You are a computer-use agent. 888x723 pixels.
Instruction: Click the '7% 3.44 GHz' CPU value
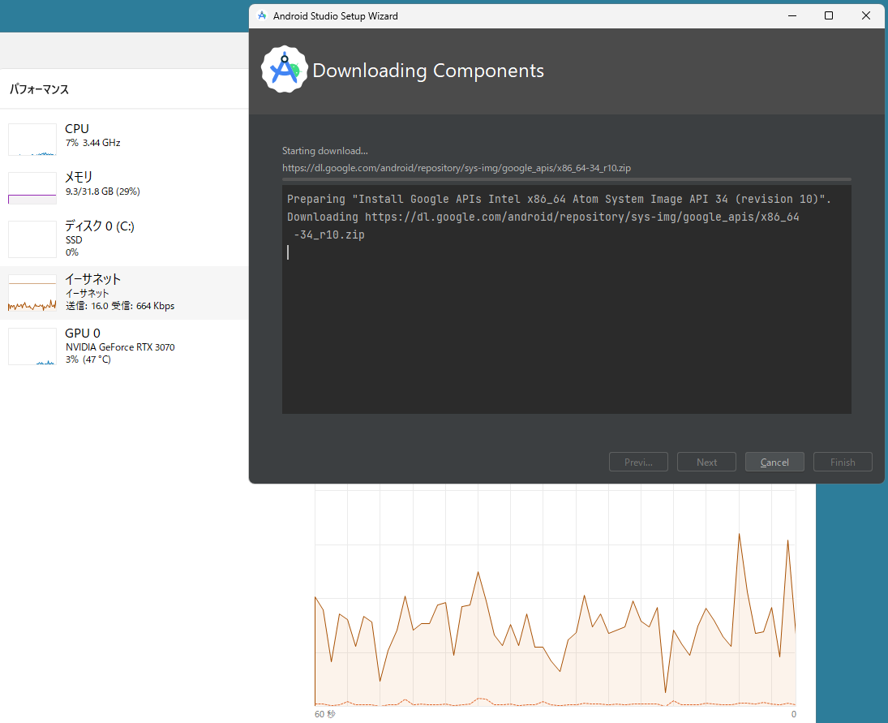point(93,143)
